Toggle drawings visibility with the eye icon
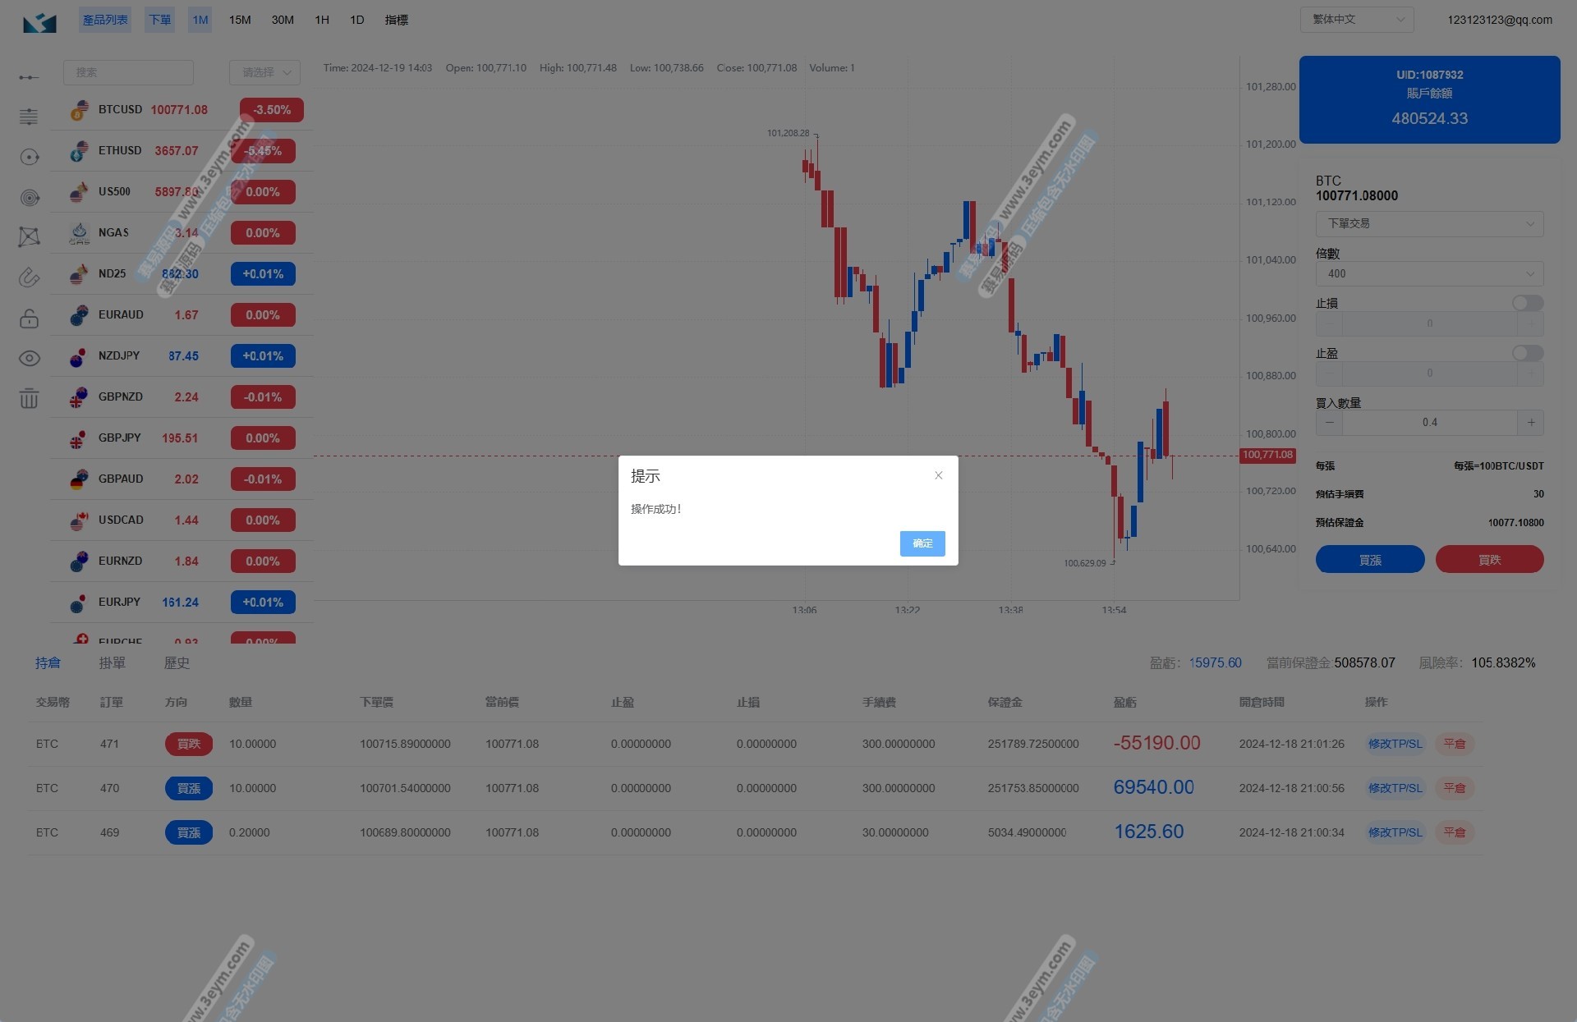 (29, 358)
